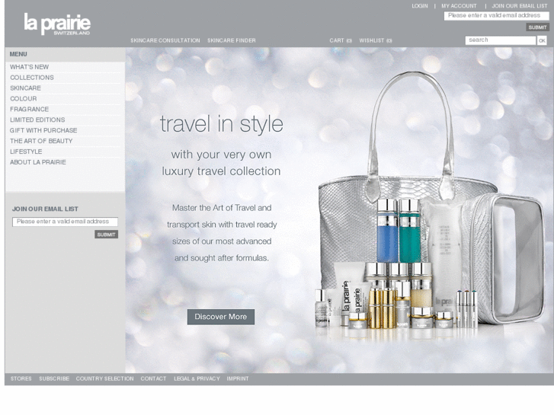554x415 pixels.
Task: Open the STORES footer link
Action: (21, 378)
